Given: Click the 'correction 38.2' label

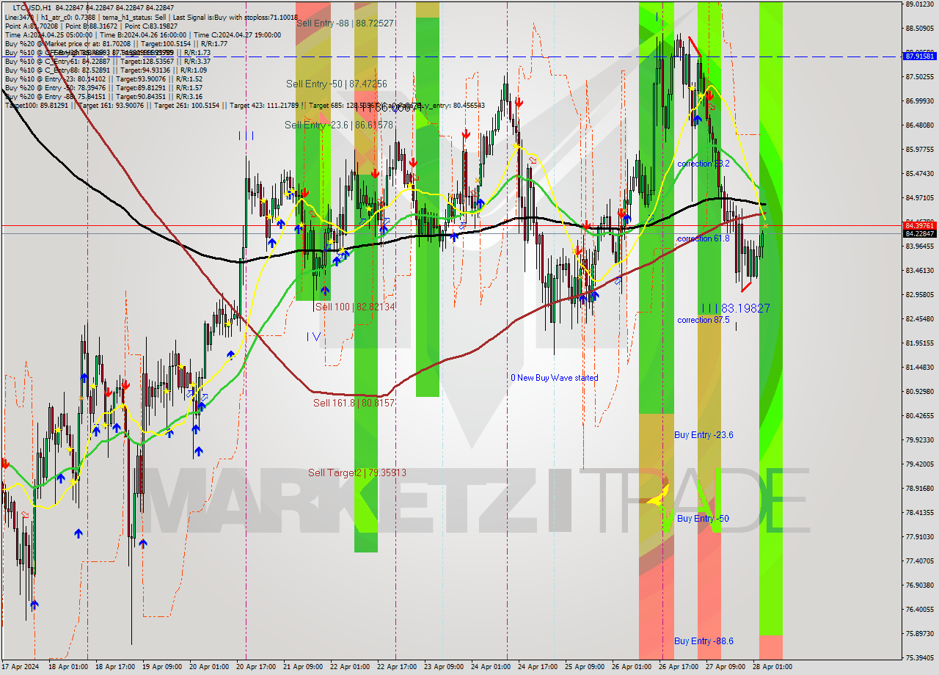Looking at the screenshot, I should 704,164.
